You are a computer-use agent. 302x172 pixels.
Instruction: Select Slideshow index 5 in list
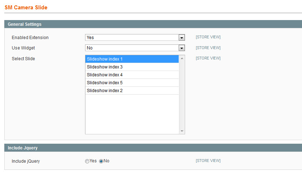coord(132,83)
